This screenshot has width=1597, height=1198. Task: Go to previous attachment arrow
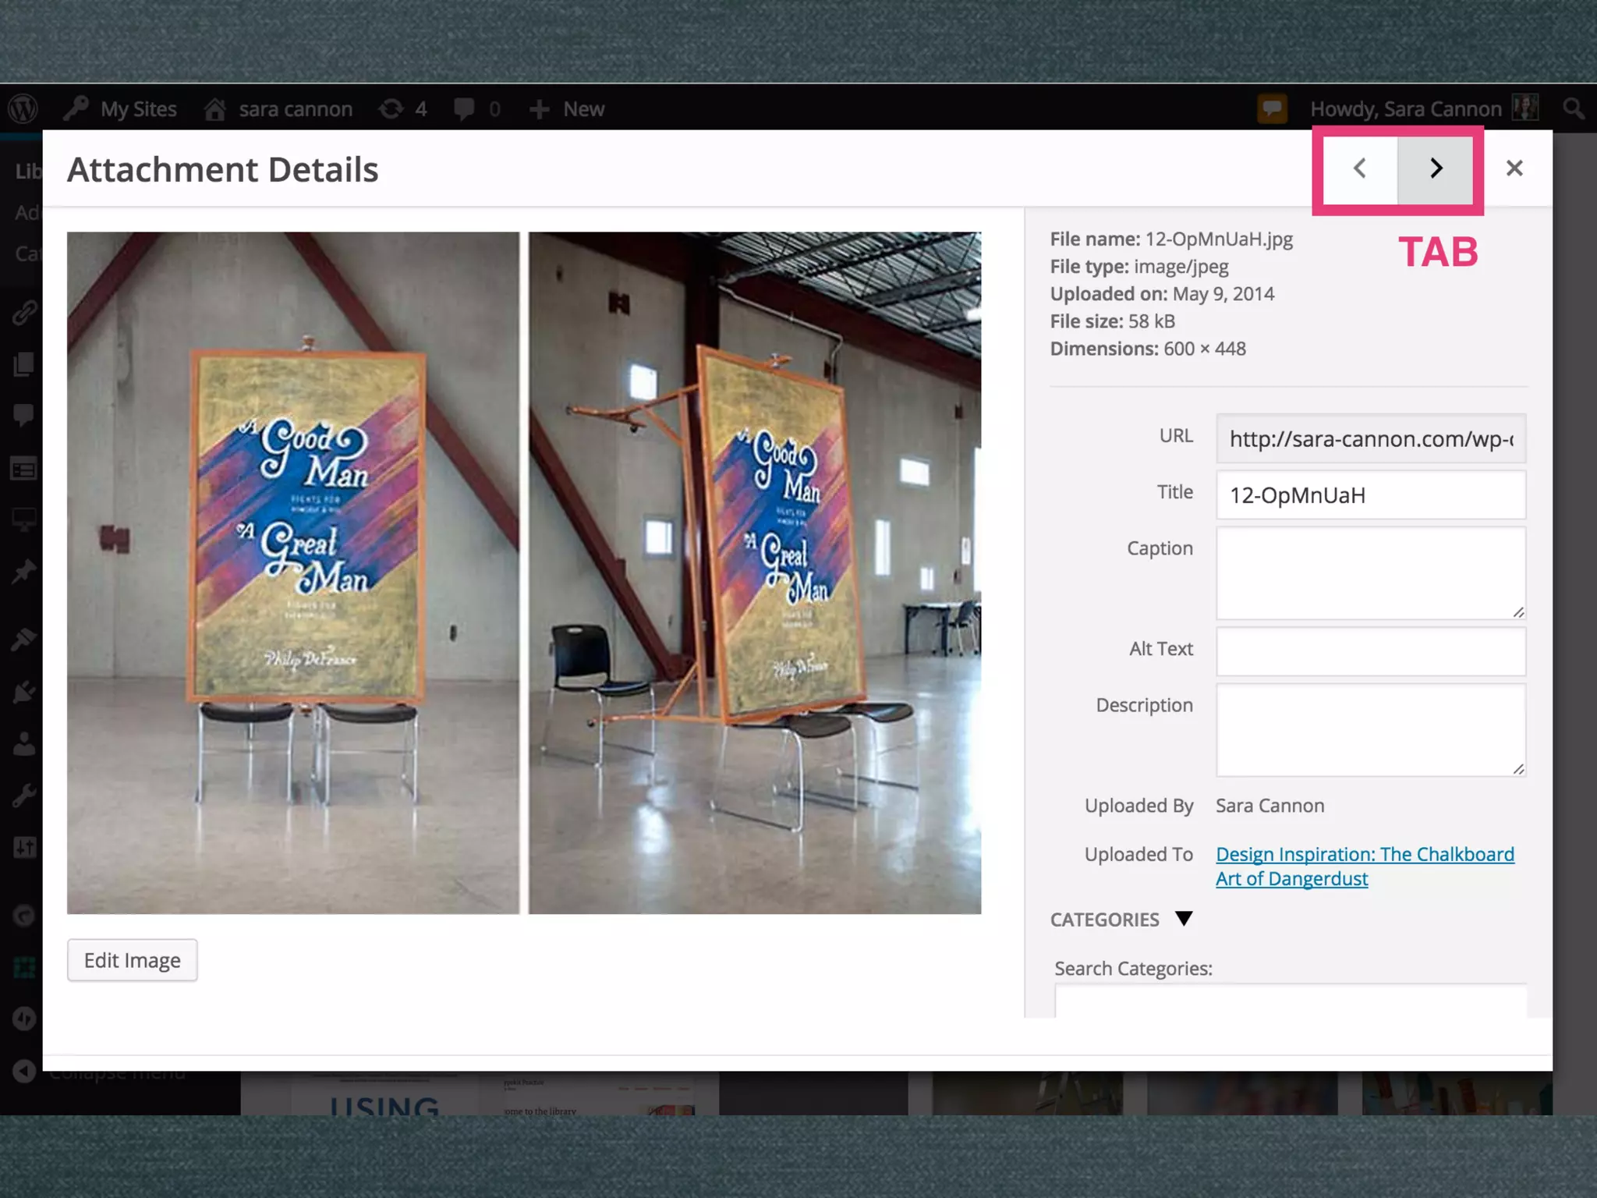click(1359, 168)
